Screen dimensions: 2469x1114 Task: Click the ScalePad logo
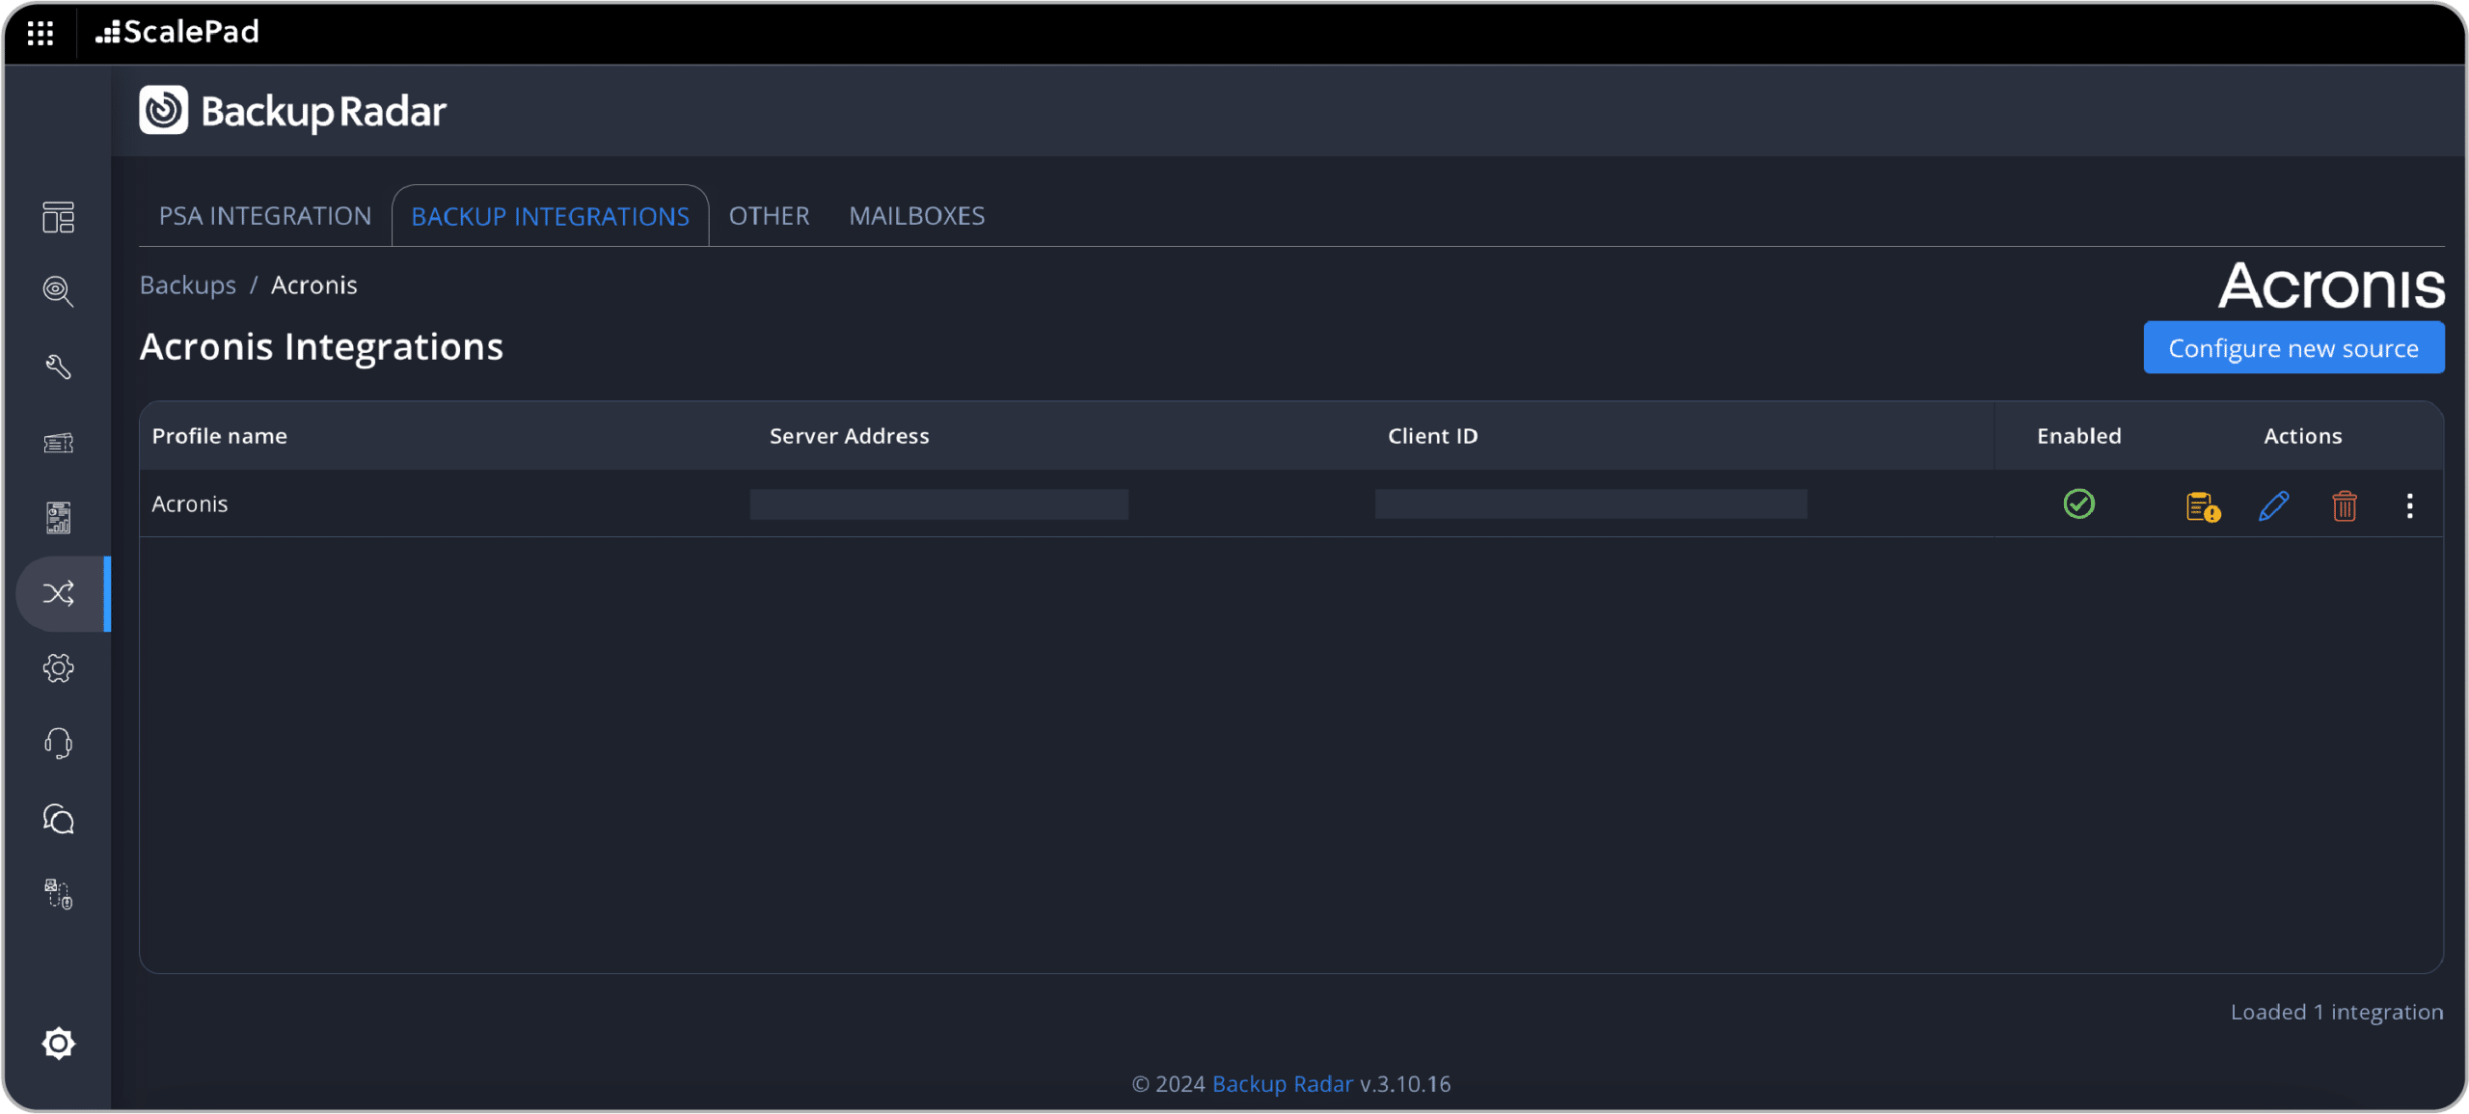(x=177, y=32)
